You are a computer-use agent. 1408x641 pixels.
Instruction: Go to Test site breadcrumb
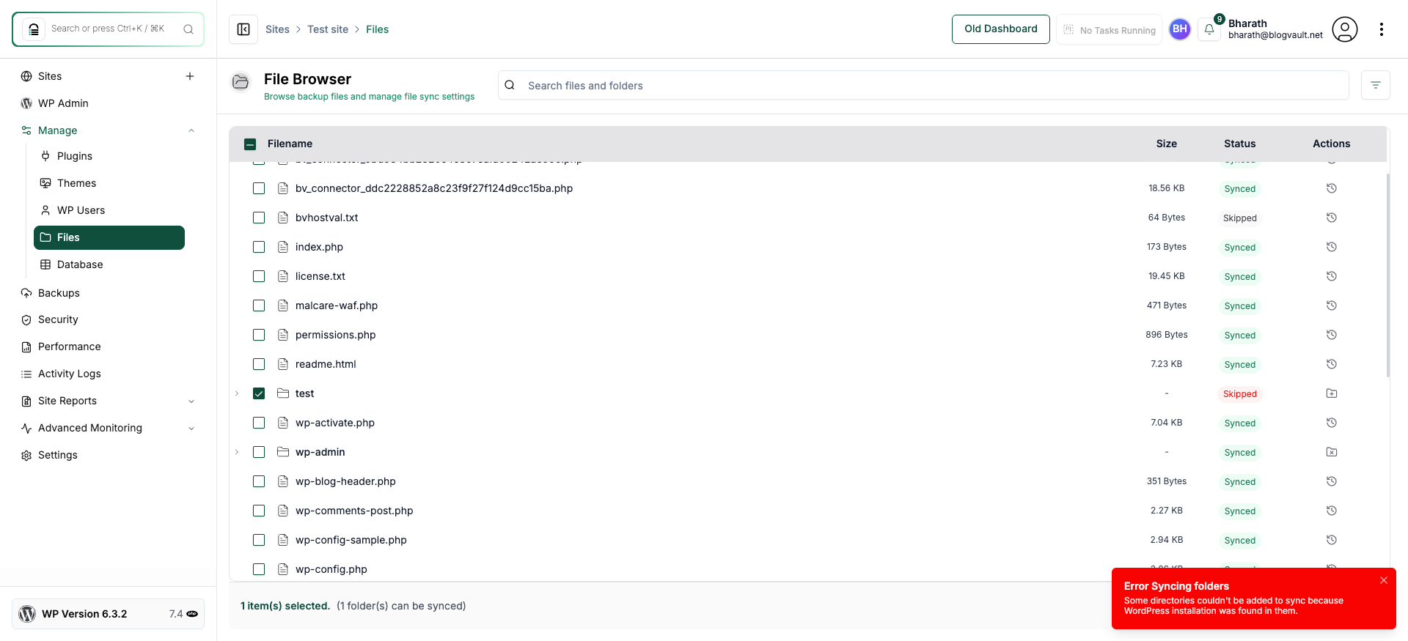point(328,29)
